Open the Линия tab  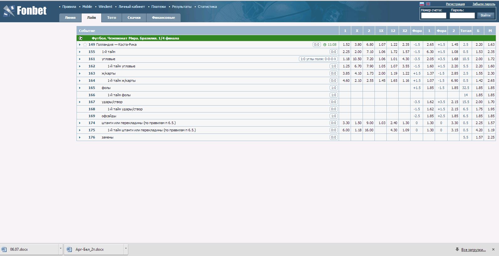pyautogui.click(x=70, y=18)
